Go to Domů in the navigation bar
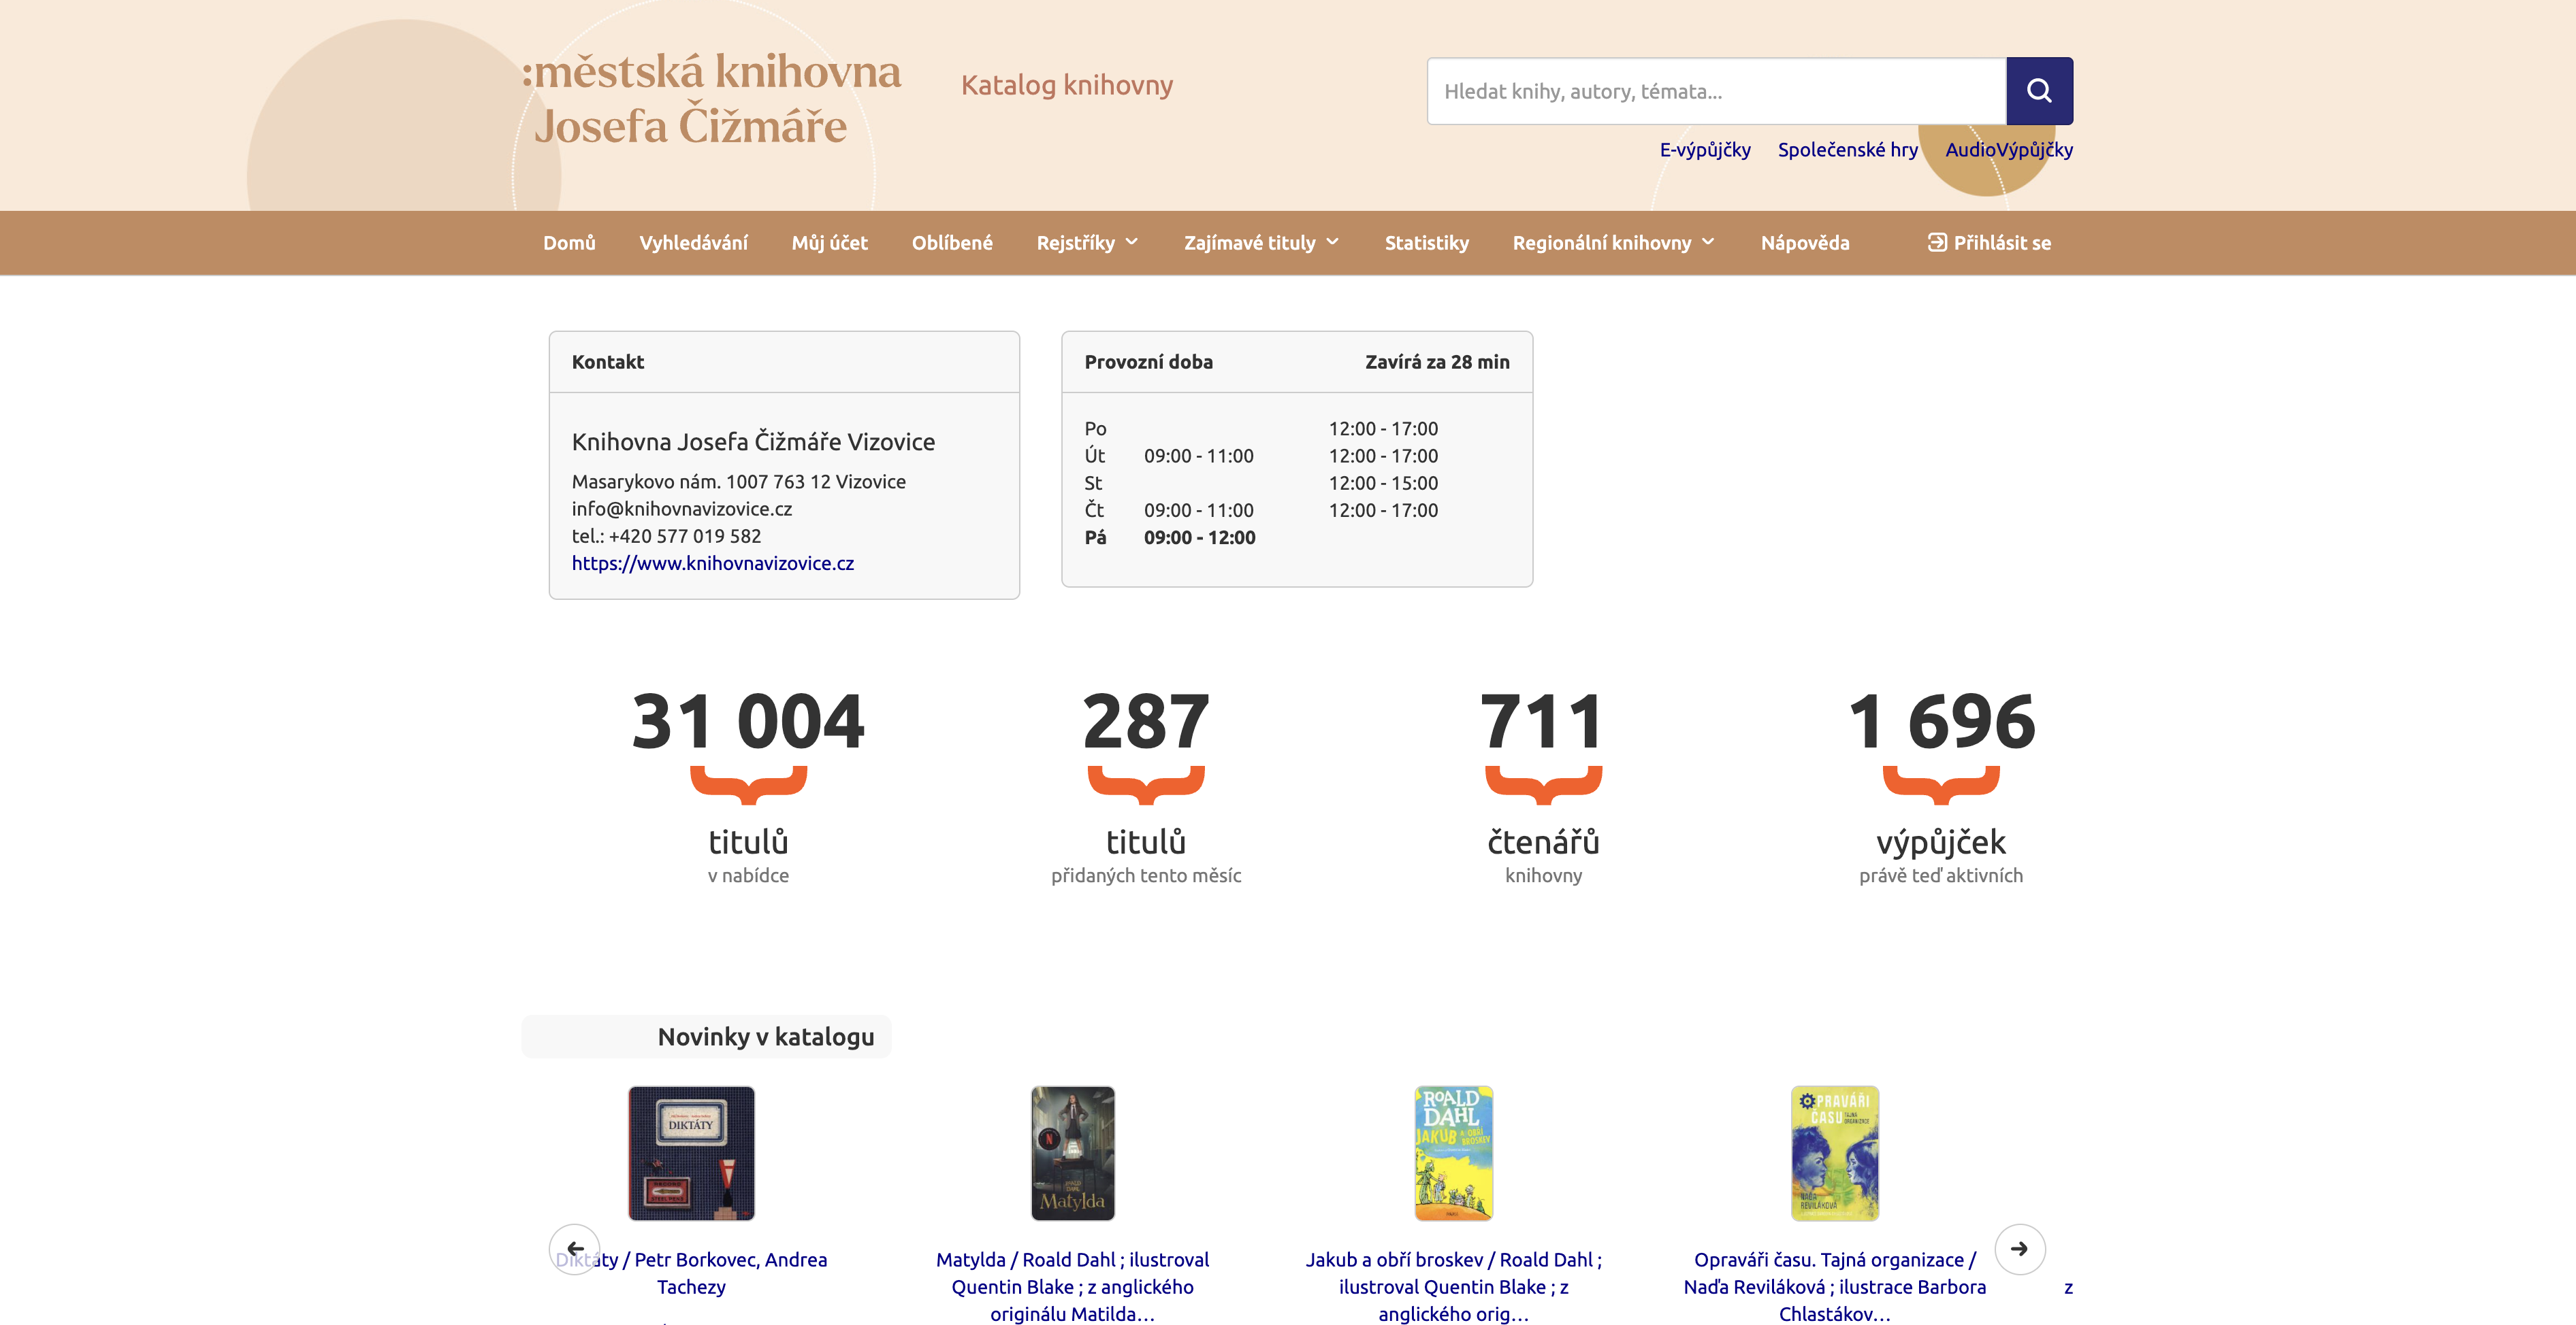 (x=569, y=243)
